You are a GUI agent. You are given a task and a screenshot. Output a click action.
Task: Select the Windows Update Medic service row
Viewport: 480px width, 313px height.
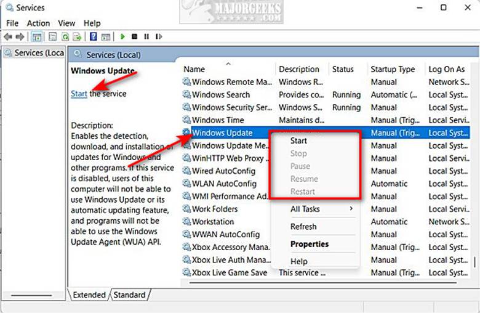(x=326, y=145)
